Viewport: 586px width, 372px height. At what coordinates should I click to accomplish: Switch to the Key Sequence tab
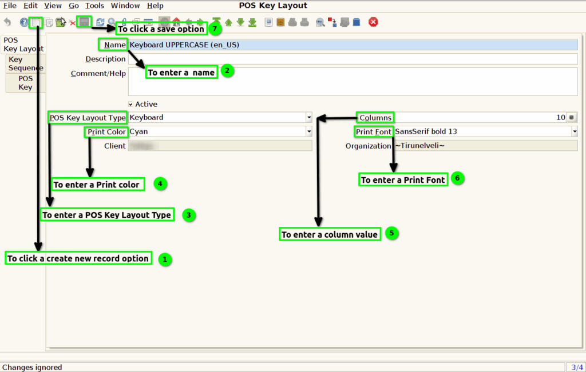point(25,63)
